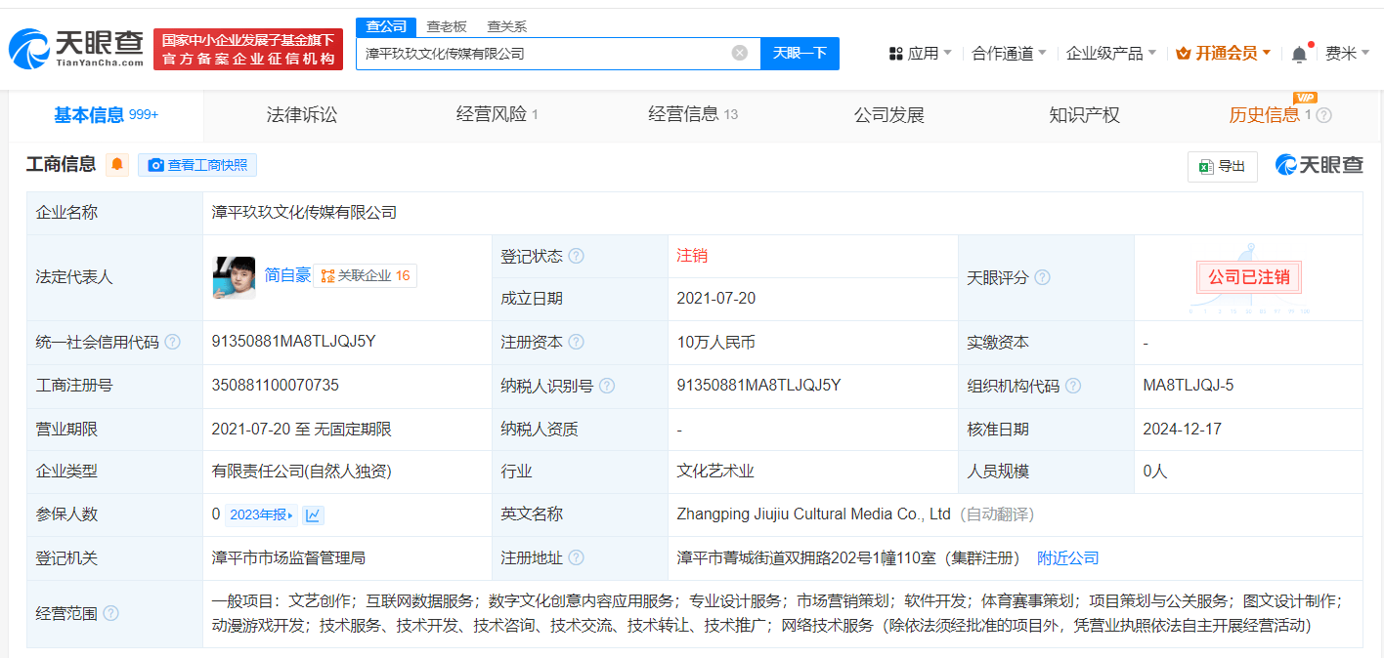
Task: Click the 有限责任公司(自然人独资) company type value
Action: (x=301, y=472)
